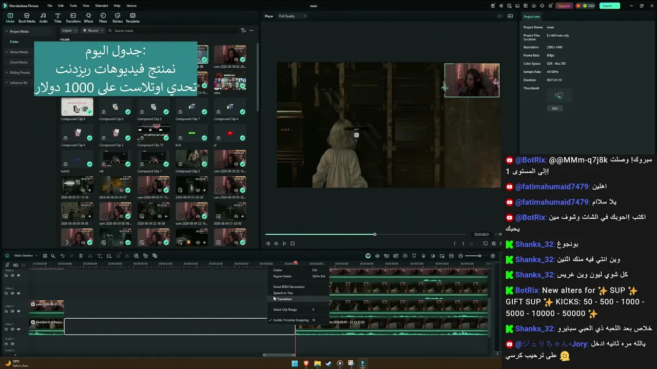Click the player playback progress slider
The image size is (657, 369).
coord(365,234)
